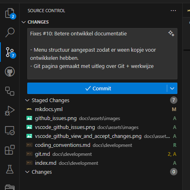Open staged file git.md
The image size is (190, 190).
pos(42,154)
